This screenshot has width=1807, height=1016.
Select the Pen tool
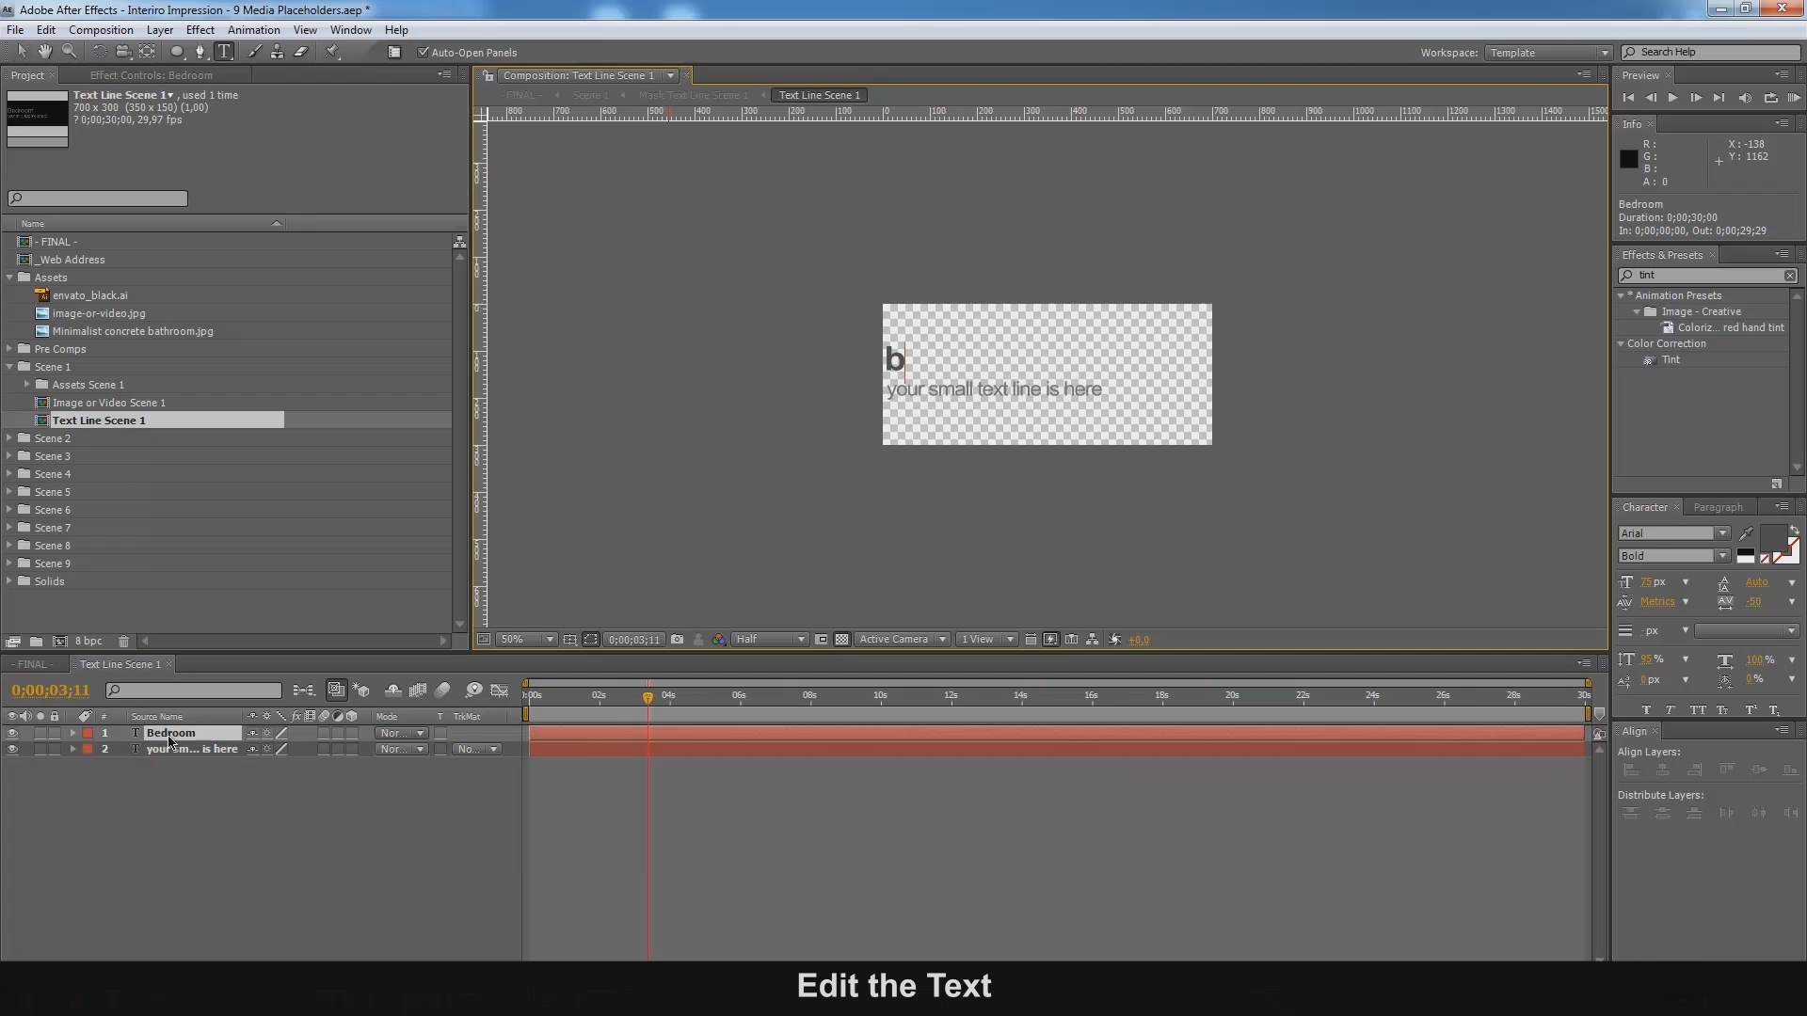(200, 52)
